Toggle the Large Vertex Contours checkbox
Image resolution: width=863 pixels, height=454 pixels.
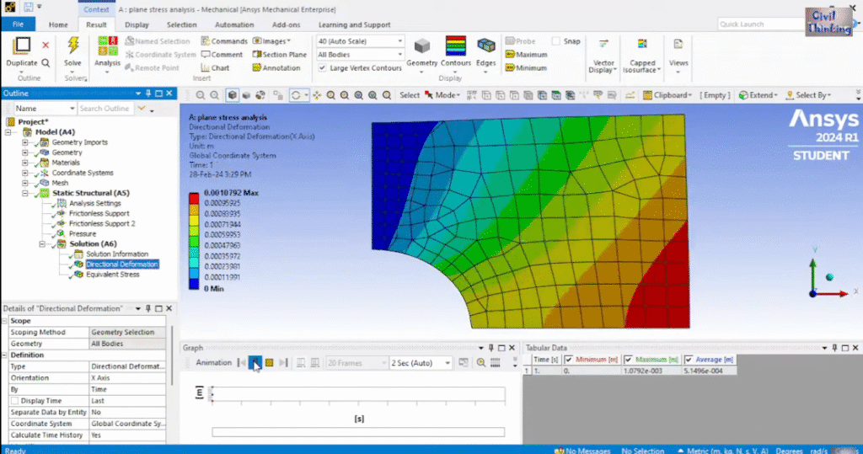[x=323, y=68]
